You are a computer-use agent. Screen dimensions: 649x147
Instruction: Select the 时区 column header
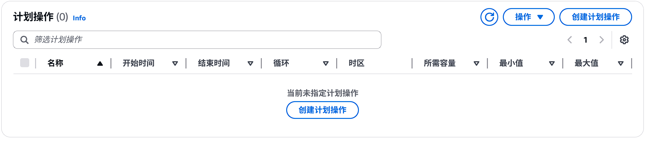tap(356, 63)
